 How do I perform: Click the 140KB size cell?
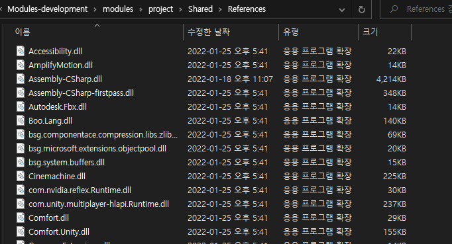point(394,121)
